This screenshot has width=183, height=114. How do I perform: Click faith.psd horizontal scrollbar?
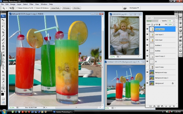[x=76, y=108]
